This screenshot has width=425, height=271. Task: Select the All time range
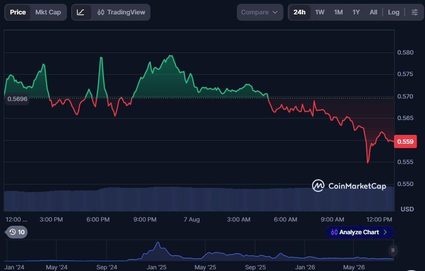tap(373, 12)
